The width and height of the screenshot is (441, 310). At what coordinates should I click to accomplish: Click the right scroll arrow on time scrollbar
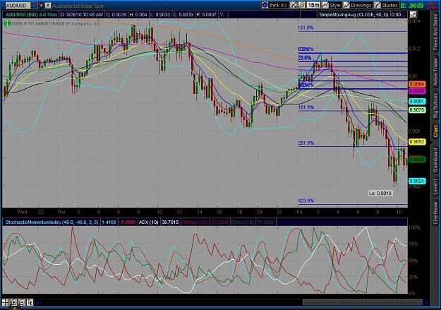tap(426, 303)
